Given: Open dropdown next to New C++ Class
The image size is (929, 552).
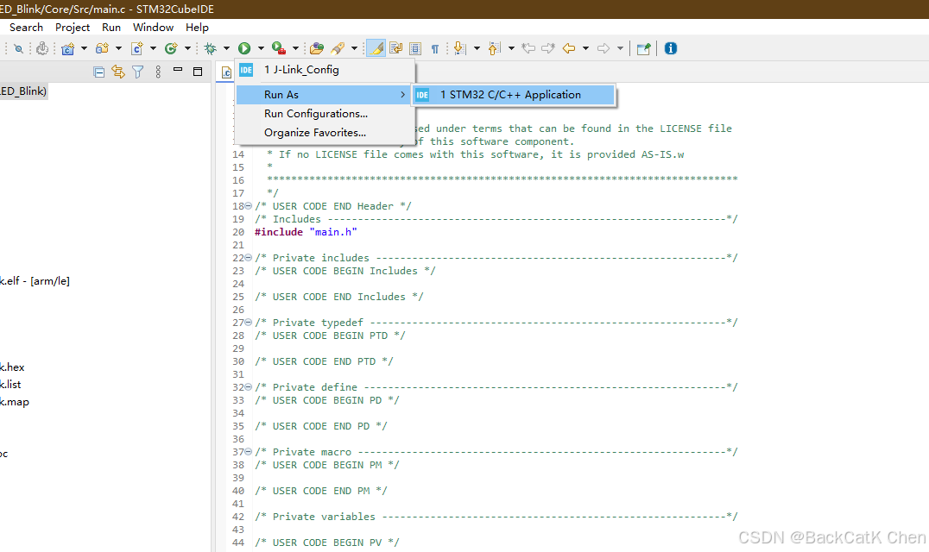Looking at the screenshot, I should pos(187,48).
